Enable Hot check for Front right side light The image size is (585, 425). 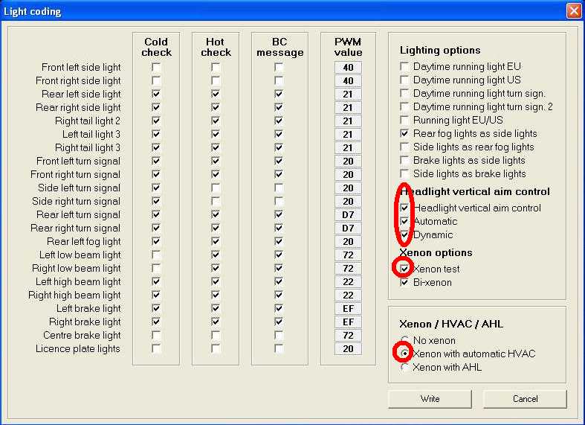click(x=216, y=80)
